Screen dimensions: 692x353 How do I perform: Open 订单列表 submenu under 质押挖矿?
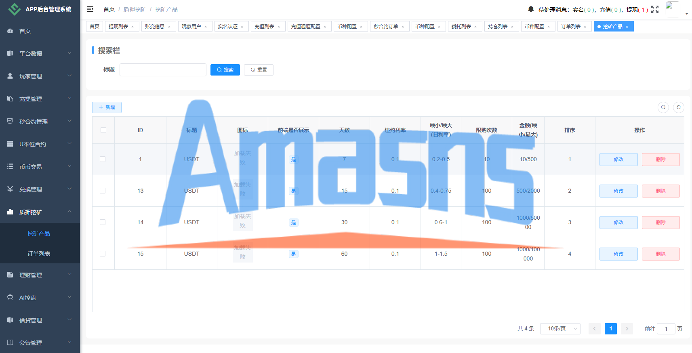[40, 254]
